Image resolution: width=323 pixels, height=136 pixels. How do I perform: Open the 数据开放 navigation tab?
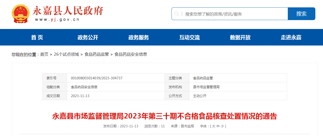pyautogui.click(x=240, y=37)
